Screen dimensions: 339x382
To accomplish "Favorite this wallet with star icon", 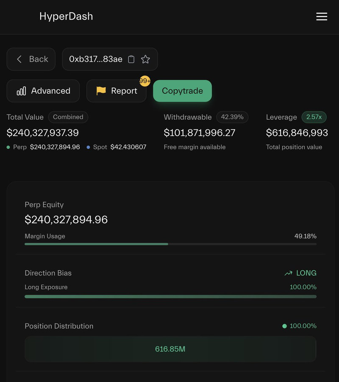I will pyautogui.click(x=145, y=59).
